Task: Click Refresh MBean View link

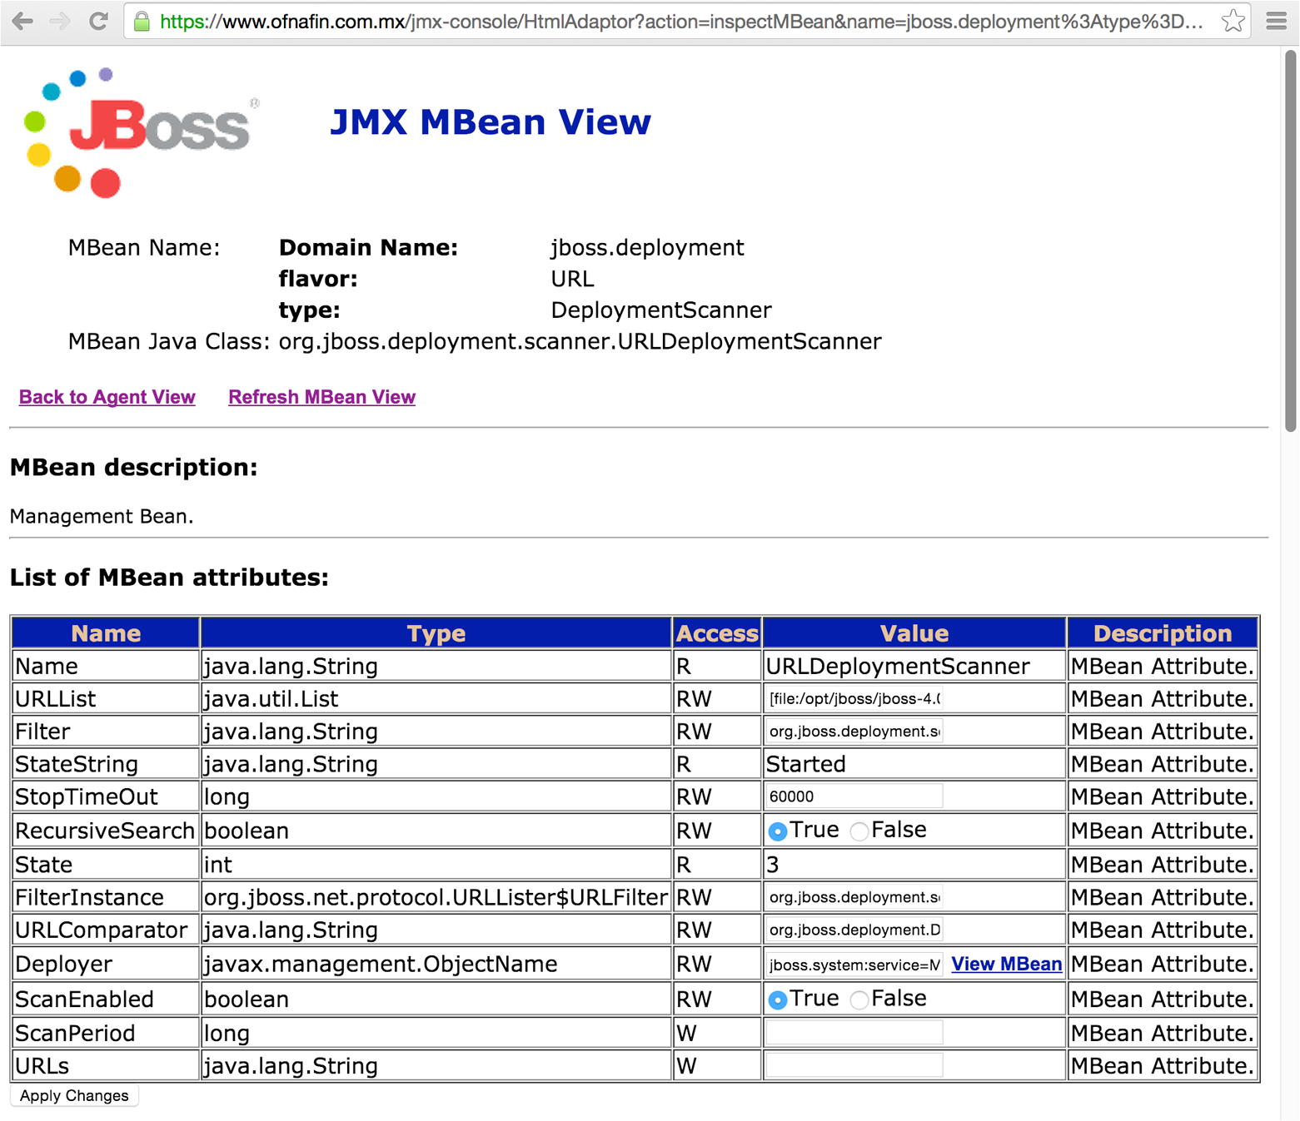Action: (x=321, y=397)
